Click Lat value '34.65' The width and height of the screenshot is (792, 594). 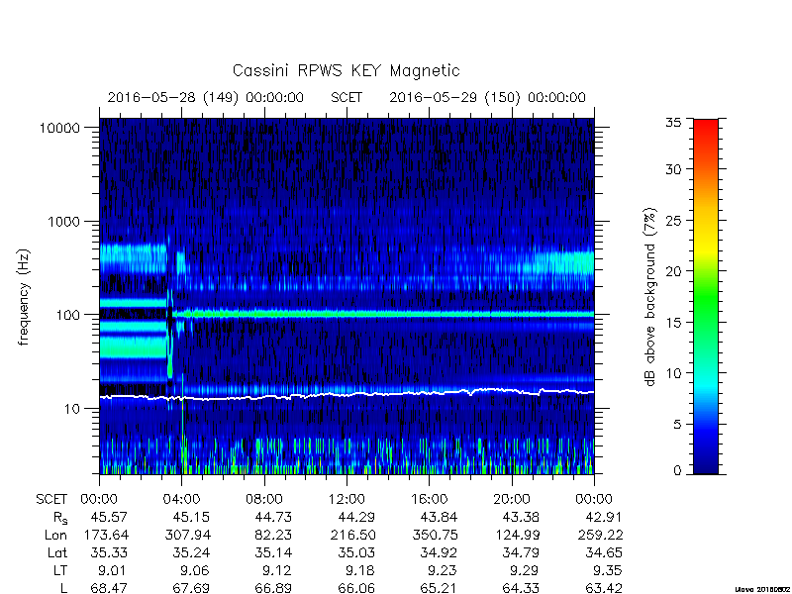[x=604, y=552]
